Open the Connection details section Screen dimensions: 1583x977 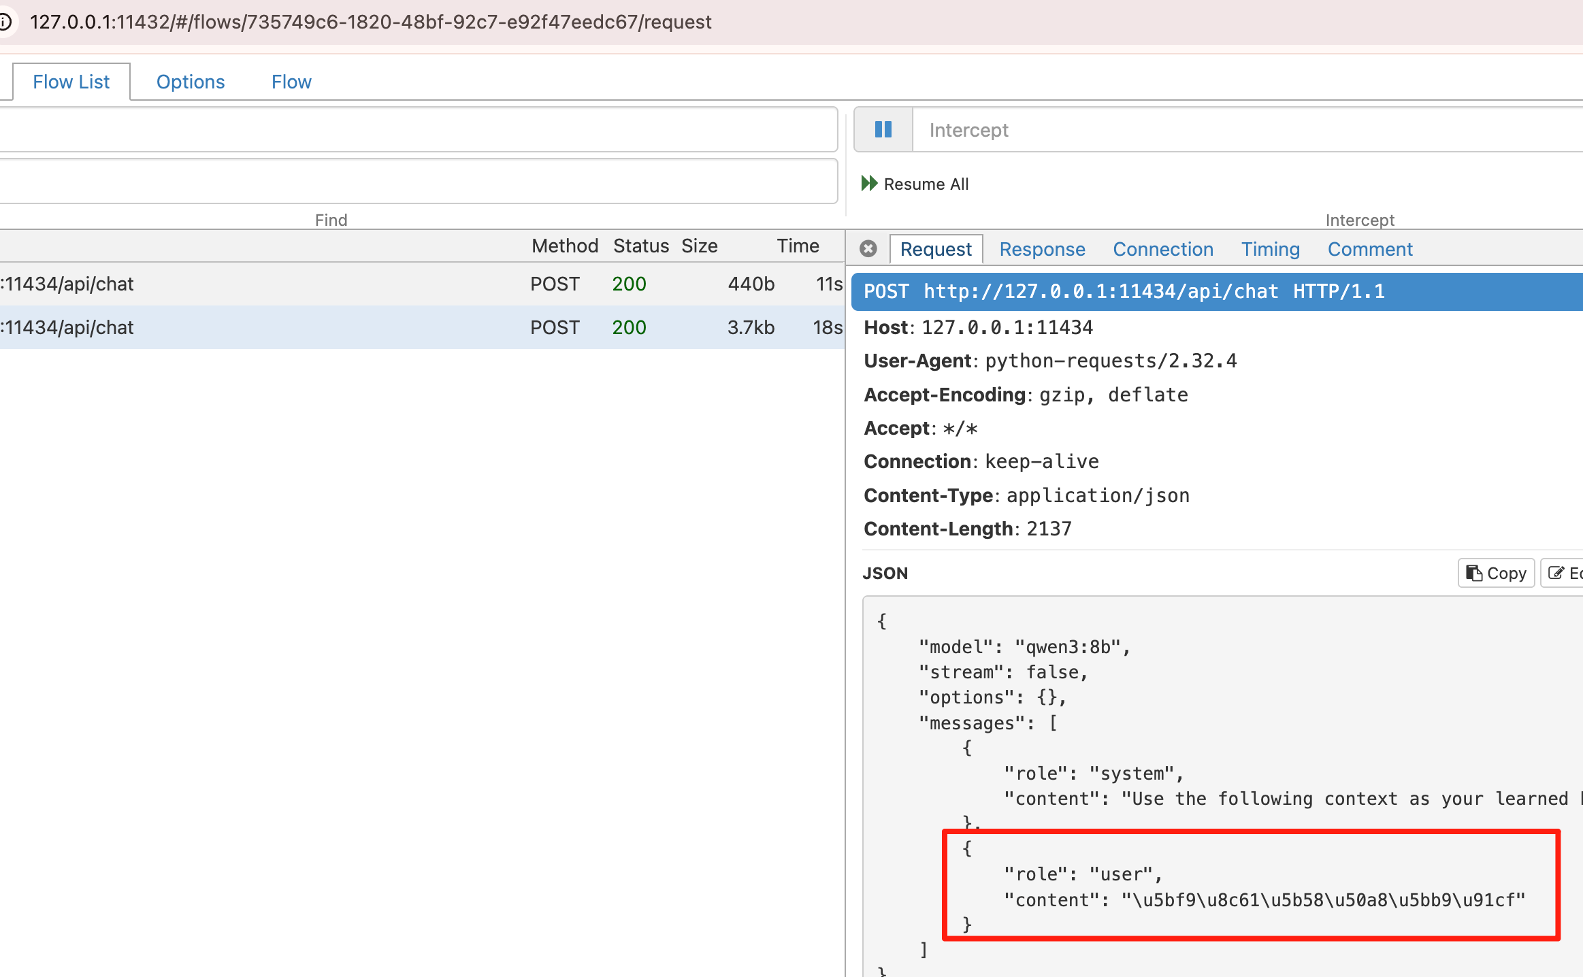(1163, 249)
